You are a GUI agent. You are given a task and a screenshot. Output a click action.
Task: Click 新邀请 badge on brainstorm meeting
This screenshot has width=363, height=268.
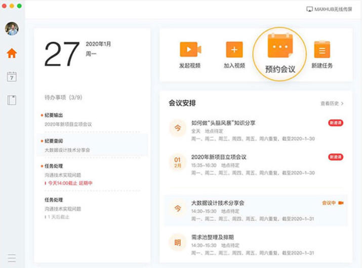(336, 123)
